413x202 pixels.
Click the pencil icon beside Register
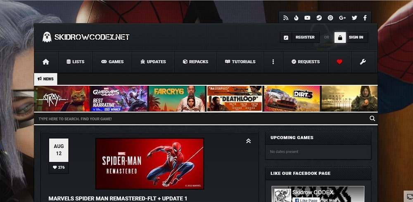[x=286, y=38]
